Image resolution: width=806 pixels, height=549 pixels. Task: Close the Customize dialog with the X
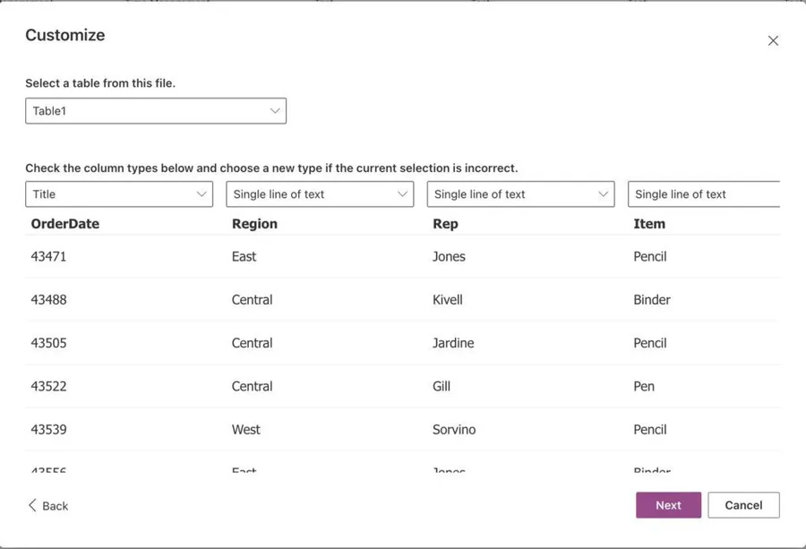coord(773,41)
